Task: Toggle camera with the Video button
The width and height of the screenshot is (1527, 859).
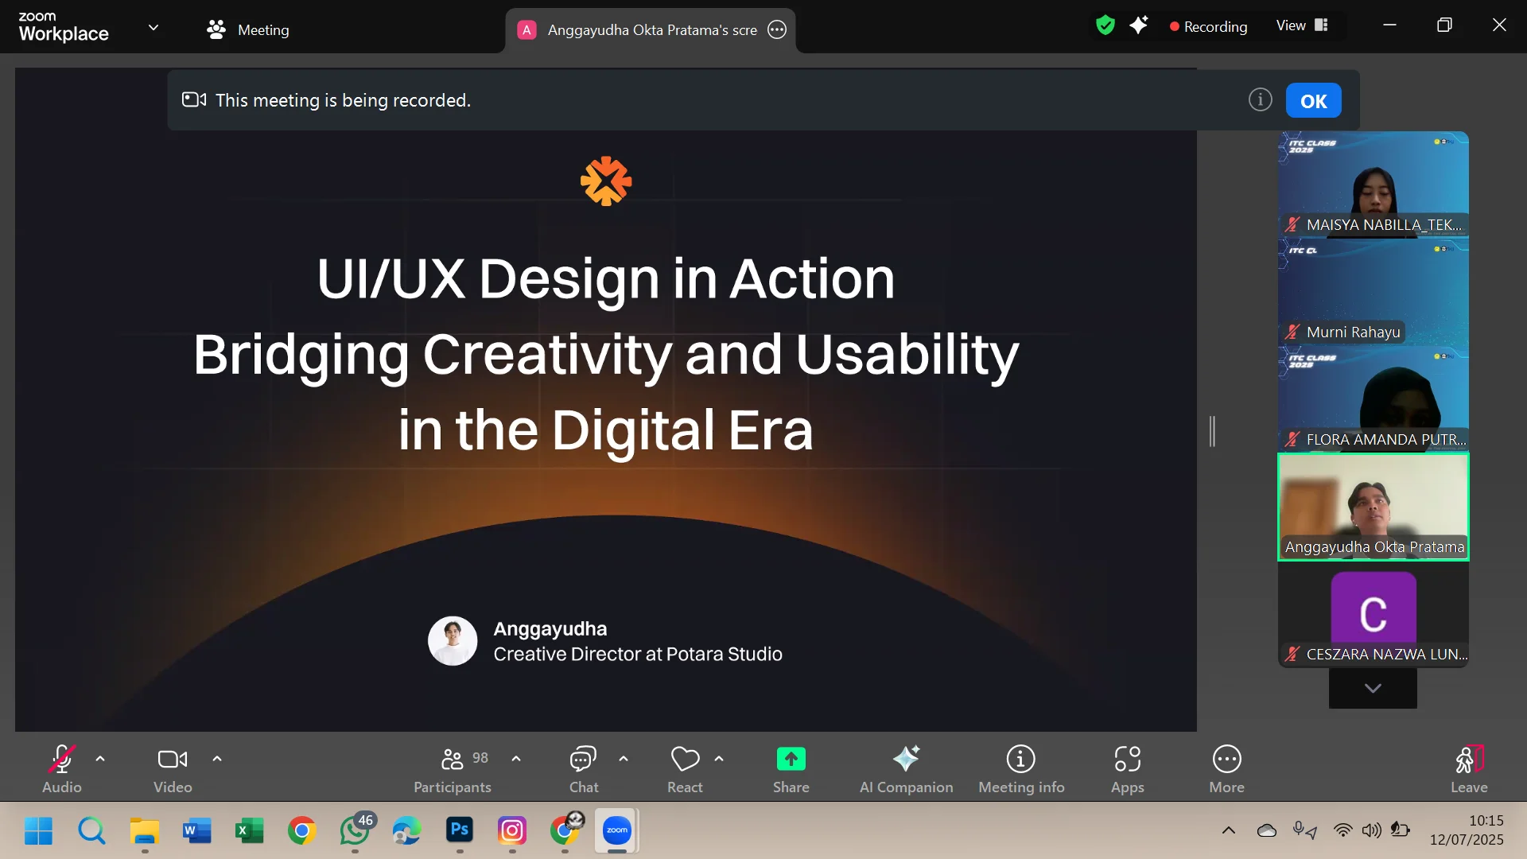Action: coord(173,769)
